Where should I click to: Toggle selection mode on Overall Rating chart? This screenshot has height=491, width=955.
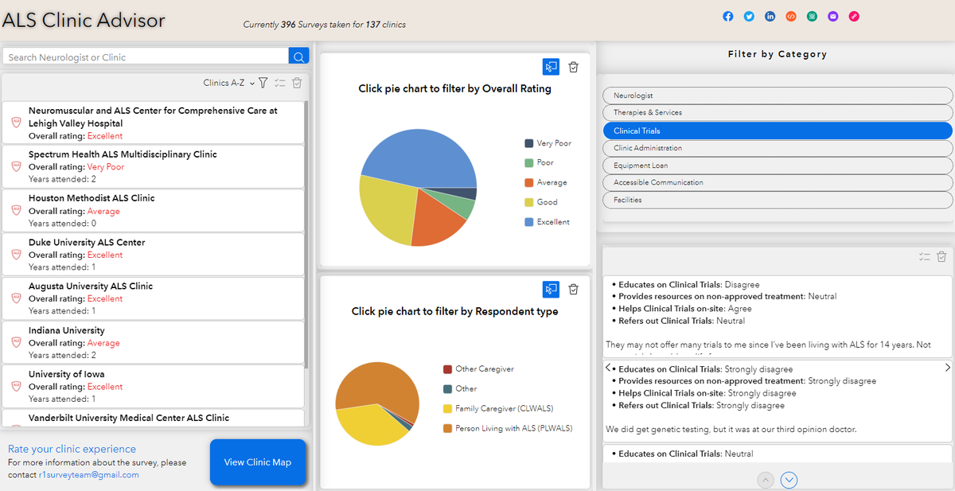click(x=551, y=67)
